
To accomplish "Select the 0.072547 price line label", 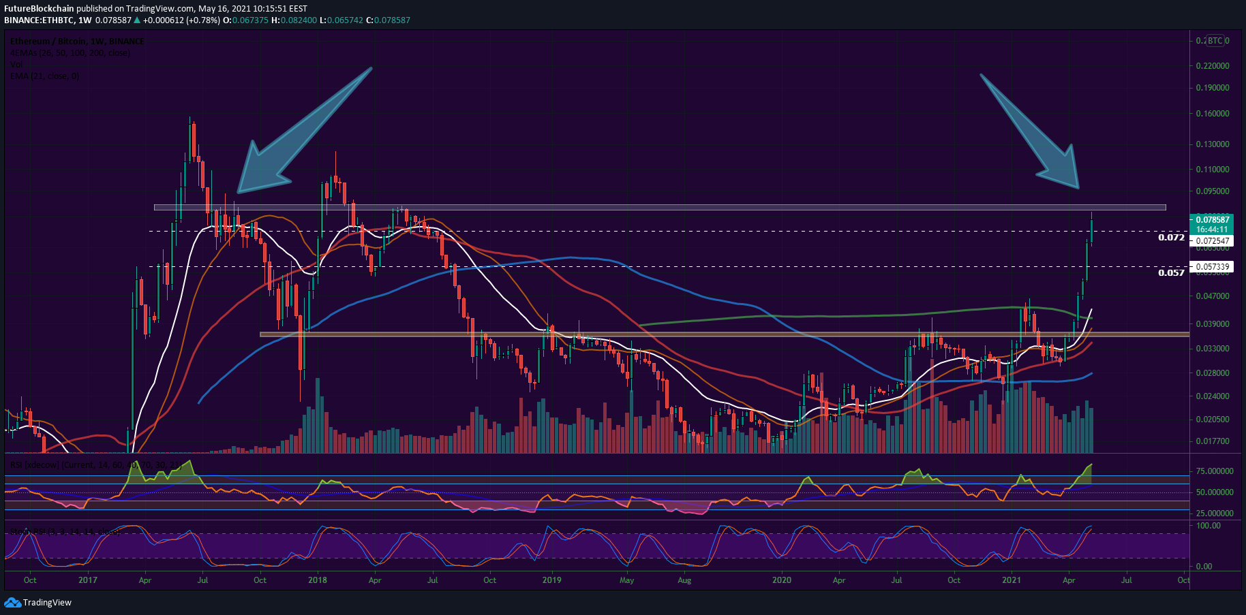I will (x=1212, y=241).
